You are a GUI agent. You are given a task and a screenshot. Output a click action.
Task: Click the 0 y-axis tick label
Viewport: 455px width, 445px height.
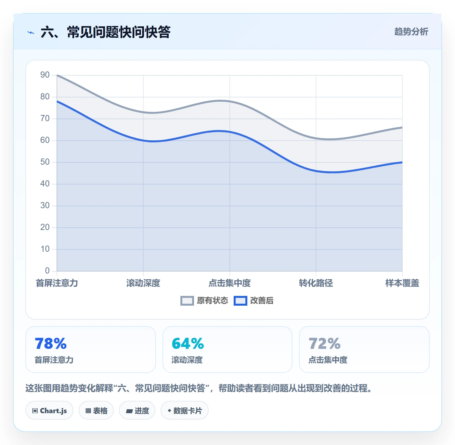pyautogui.click(x=47, y=271)
